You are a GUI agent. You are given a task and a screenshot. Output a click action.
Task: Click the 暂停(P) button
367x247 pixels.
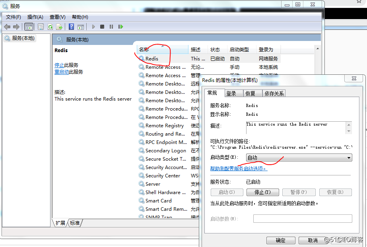click(x=299, y=192)
